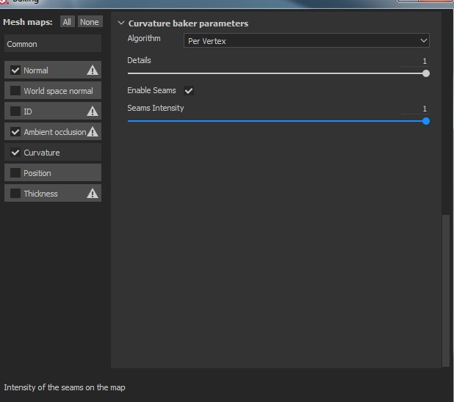Click the Seams Intensity slider handle

425,121
